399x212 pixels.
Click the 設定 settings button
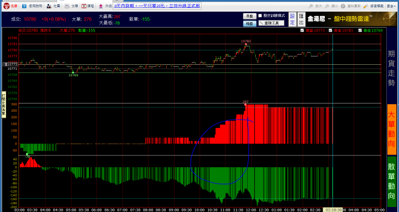pos(293,19)
